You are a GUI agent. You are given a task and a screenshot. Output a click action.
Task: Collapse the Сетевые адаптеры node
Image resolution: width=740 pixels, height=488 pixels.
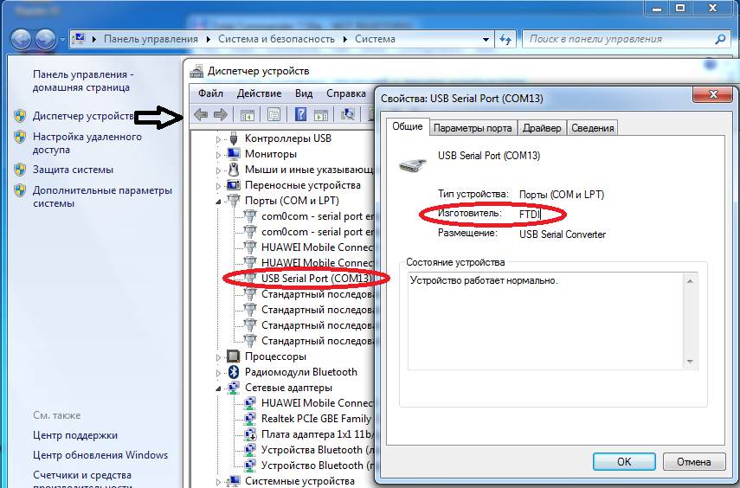click(x=218, y=388)
